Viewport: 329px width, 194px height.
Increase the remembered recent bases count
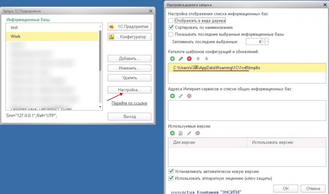tap(265, 40)
